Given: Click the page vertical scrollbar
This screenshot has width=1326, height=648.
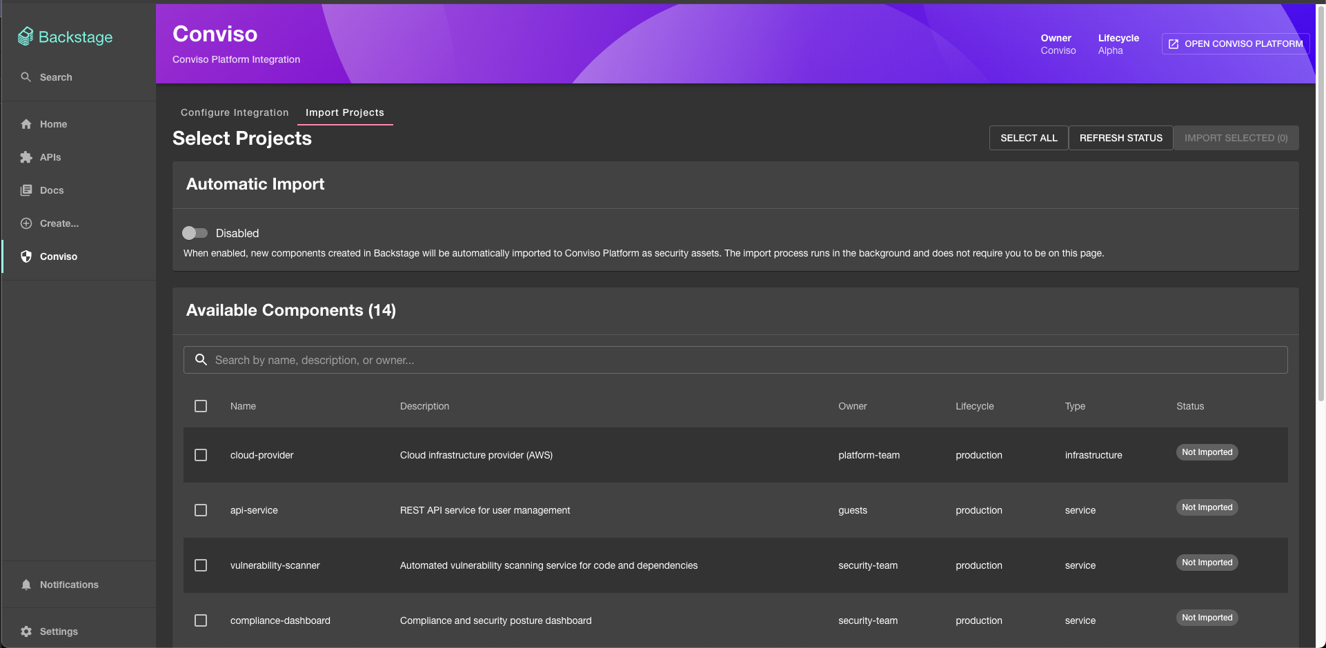Looking at the screenshot, I should point(1321,203).
